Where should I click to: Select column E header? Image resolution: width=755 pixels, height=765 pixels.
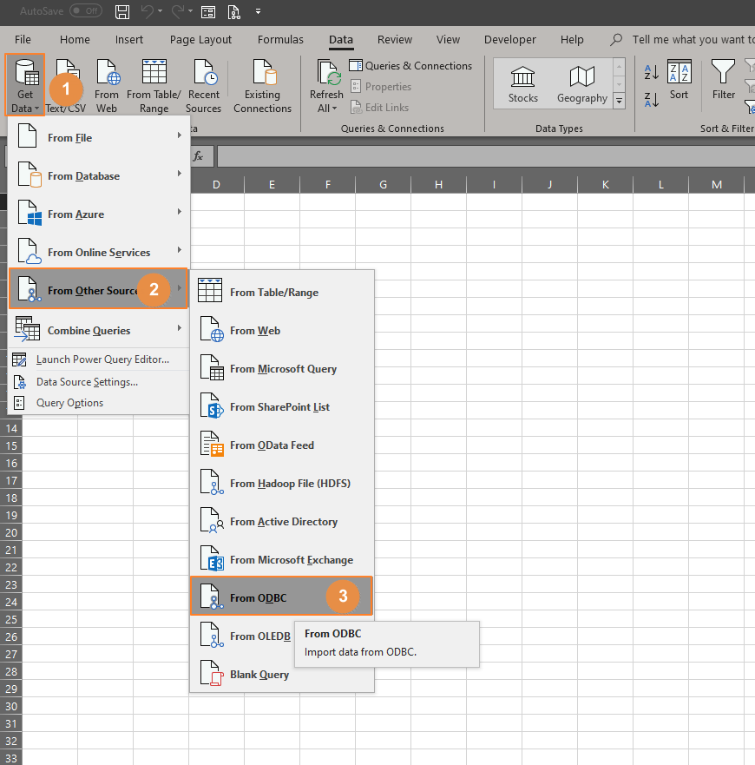coord(272,184)
